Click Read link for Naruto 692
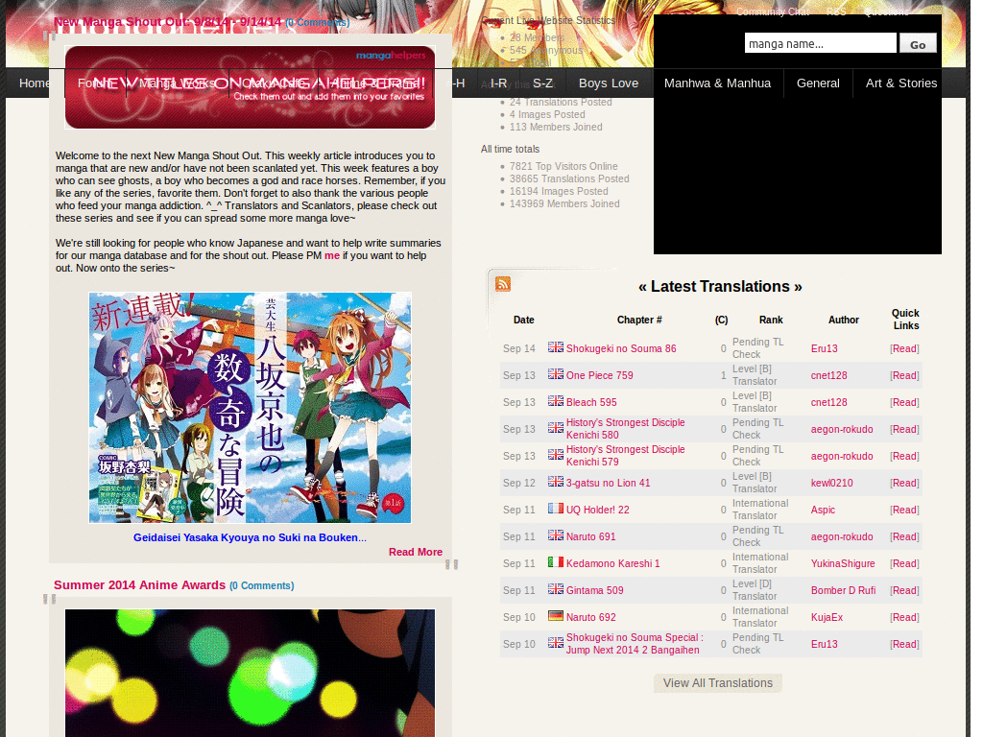Viewport: 983px width, 737px height. point(904,617)
